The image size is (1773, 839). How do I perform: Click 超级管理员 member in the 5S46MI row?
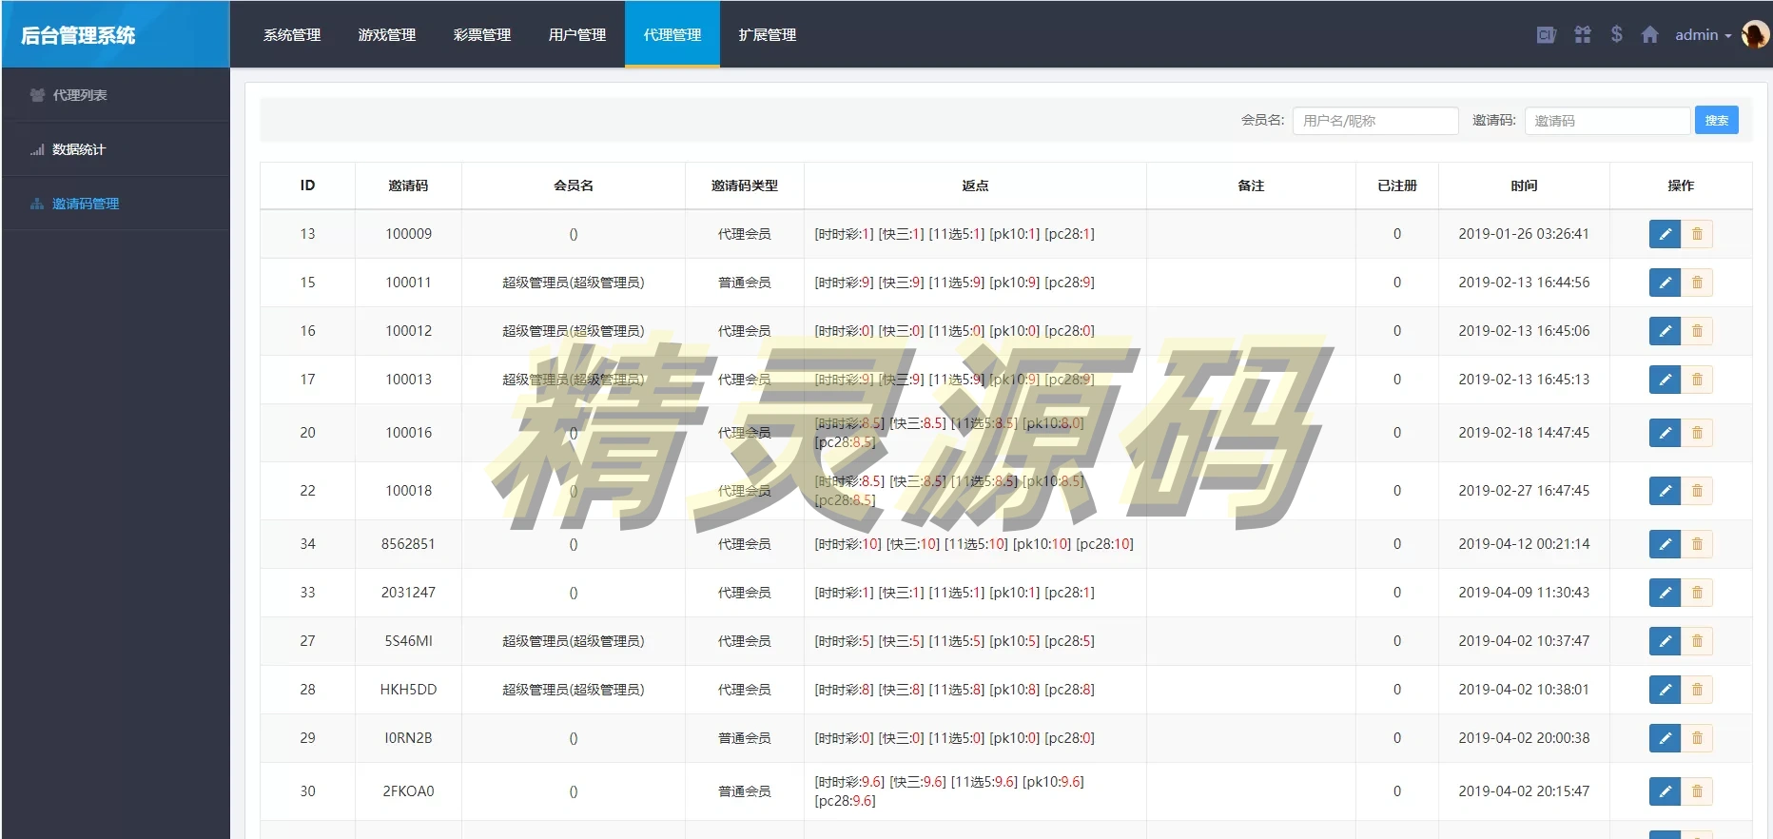click(574, 641)
